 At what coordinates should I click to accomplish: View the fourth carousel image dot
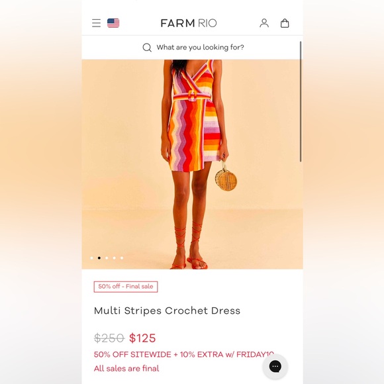(115, 258)
